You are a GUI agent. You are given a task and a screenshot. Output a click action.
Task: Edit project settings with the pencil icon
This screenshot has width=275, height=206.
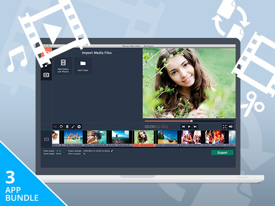pos(112,151)
